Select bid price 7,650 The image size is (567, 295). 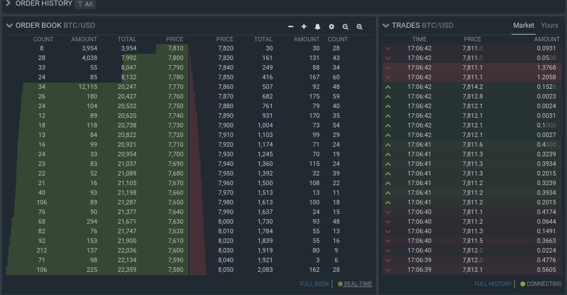pos(175,202)
